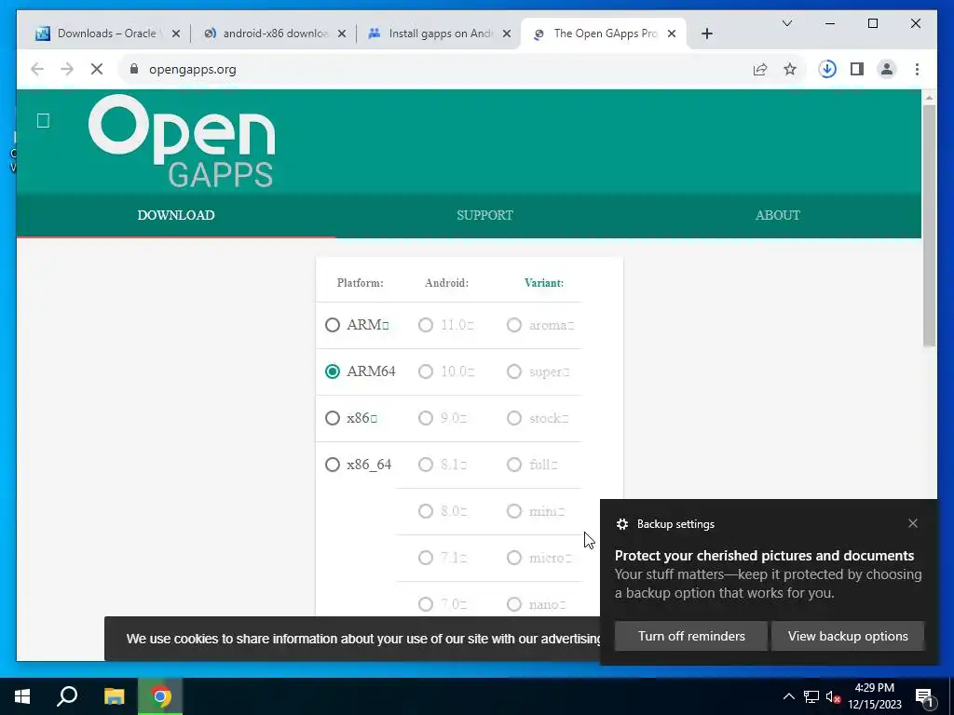
Task: Open the taskbar clock showing 4:29 PM
Action: coord(874,696)
